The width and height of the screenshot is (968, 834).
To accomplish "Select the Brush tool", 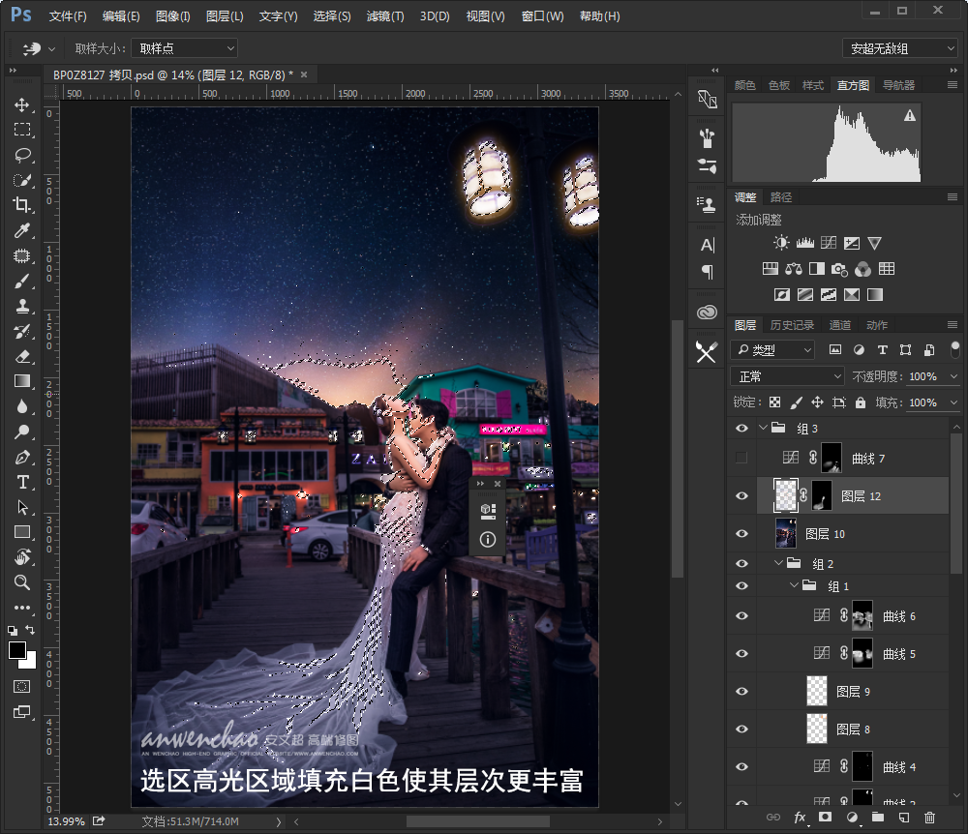I will [x=22, y=281].
